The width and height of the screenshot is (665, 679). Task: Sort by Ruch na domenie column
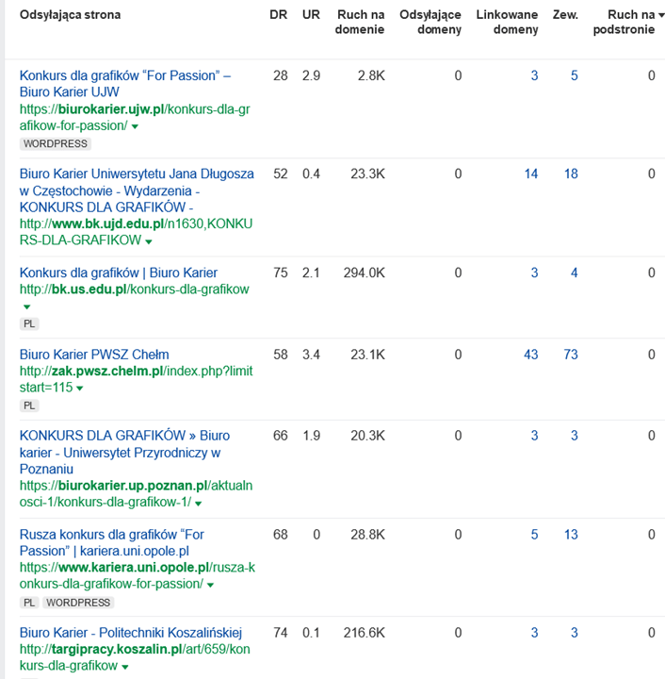359,23
